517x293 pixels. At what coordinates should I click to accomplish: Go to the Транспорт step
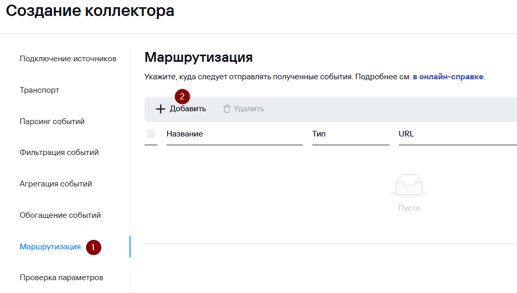tap(39, 90)
